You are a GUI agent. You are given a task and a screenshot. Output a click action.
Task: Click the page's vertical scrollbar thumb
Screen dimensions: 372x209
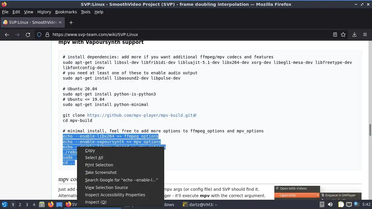(370, 129)
